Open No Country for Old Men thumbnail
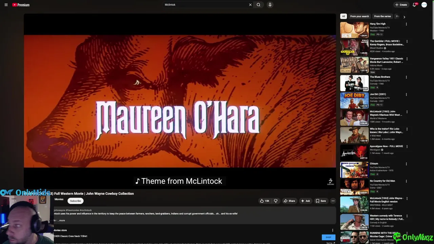This screenshot has width=434, height=244. click(354, 187)
